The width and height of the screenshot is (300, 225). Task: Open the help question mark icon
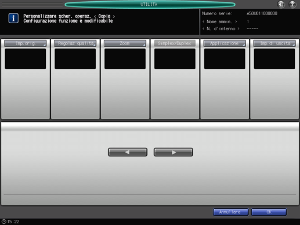(x=292, y=4)
